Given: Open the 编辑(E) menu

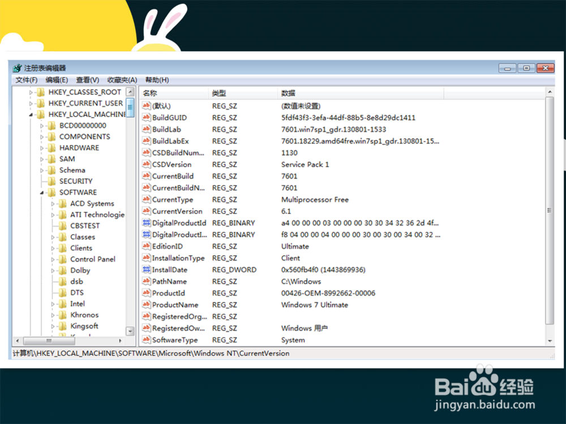Looking at the screenshot, I should [x=57, y=80].
